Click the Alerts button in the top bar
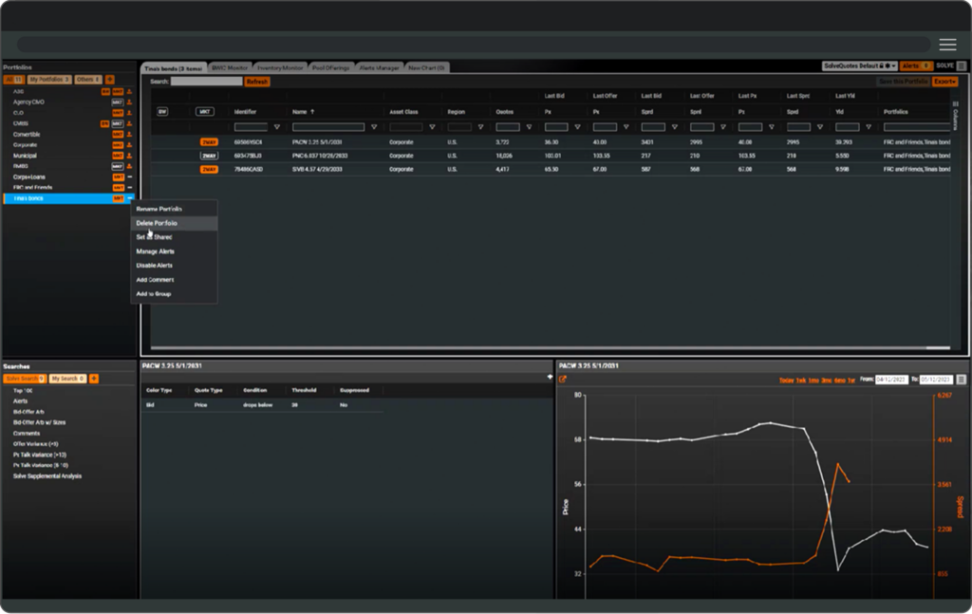The image size is (972, 614). pyautogui.click(x=915, y=66)
